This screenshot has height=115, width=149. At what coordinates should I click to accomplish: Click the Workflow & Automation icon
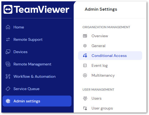(8, 76)
